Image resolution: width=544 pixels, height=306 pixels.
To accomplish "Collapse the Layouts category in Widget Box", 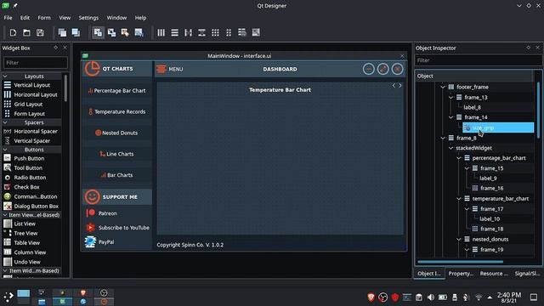I will [5, 76].
